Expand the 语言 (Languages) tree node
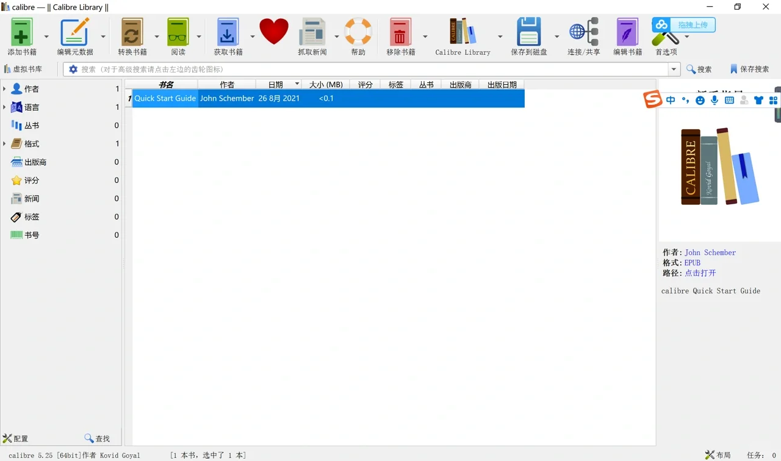This screenshot has height=461, width=781. tap(5, 107)
